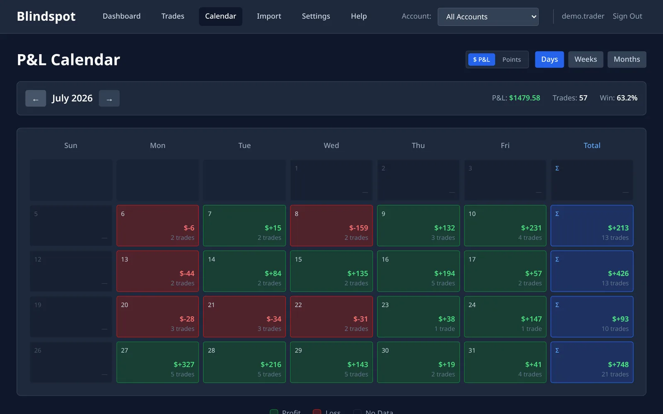
Task: Go to previous month with left arrow
Action: coord(36,99)
